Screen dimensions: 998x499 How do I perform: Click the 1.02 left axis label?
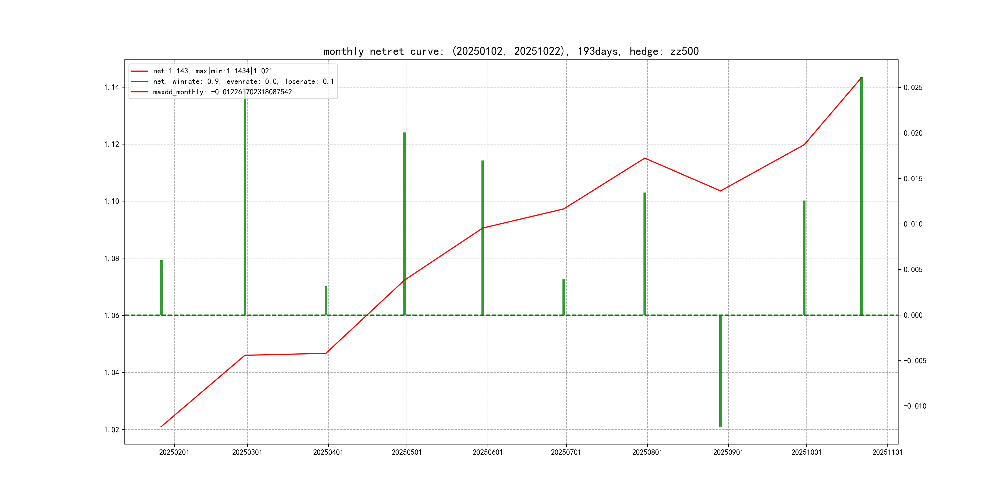tap(112, 430)
